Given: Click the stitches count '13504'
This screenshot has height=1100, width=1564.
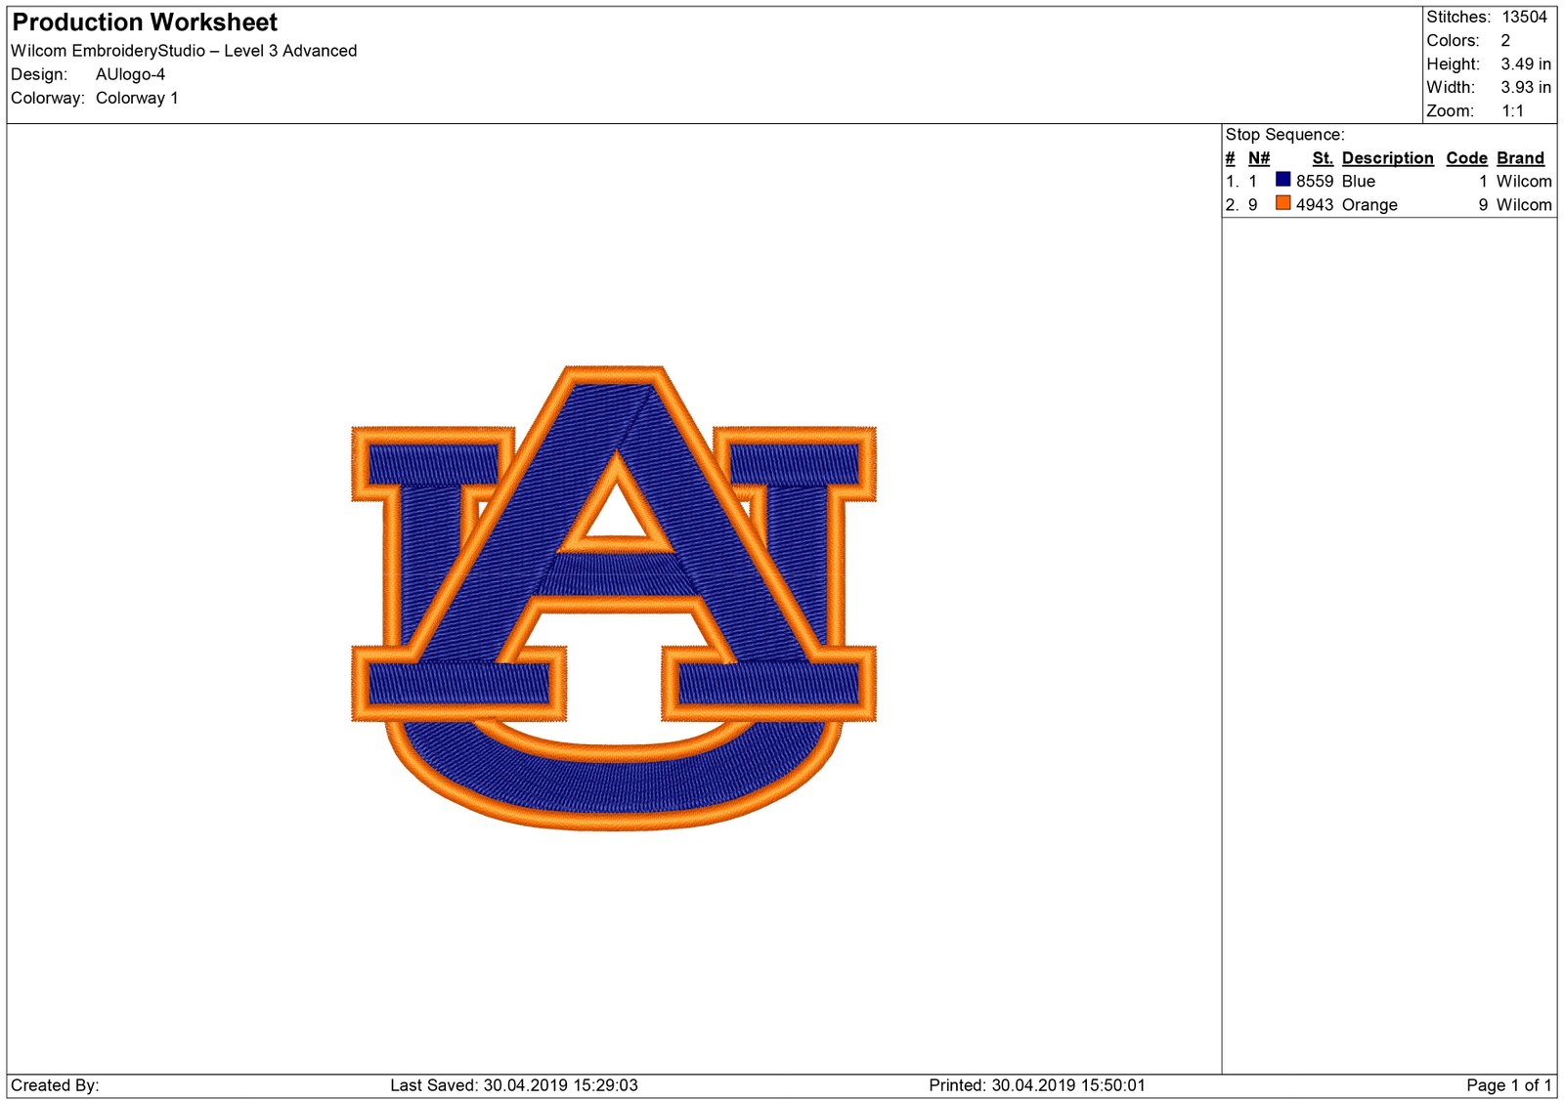Looking at the screenshot, I should click(x=1525, y=17).
